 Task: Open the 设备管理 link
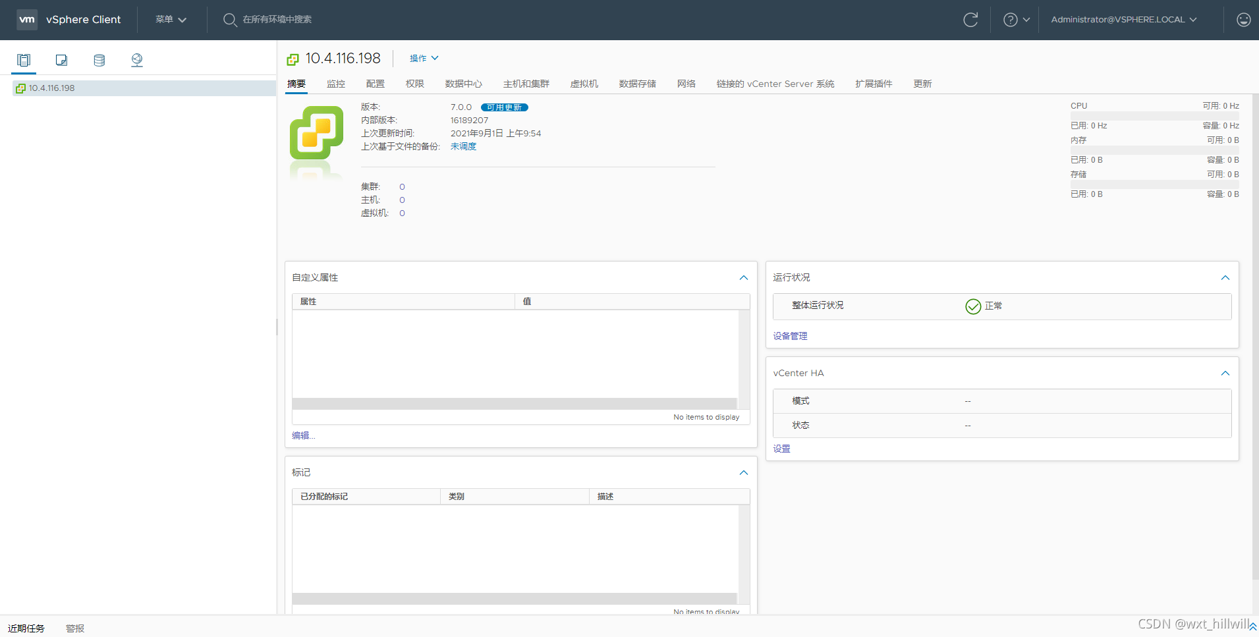pos(791,336)
